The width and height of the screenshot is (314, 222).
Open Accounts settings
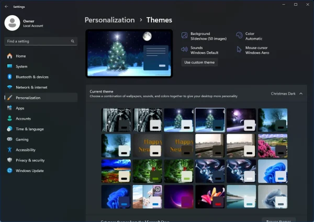coord(41,119)
